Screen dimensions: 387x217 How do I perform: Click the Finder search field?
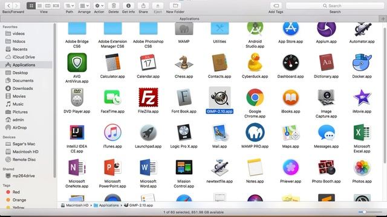(x=335, y=5)
